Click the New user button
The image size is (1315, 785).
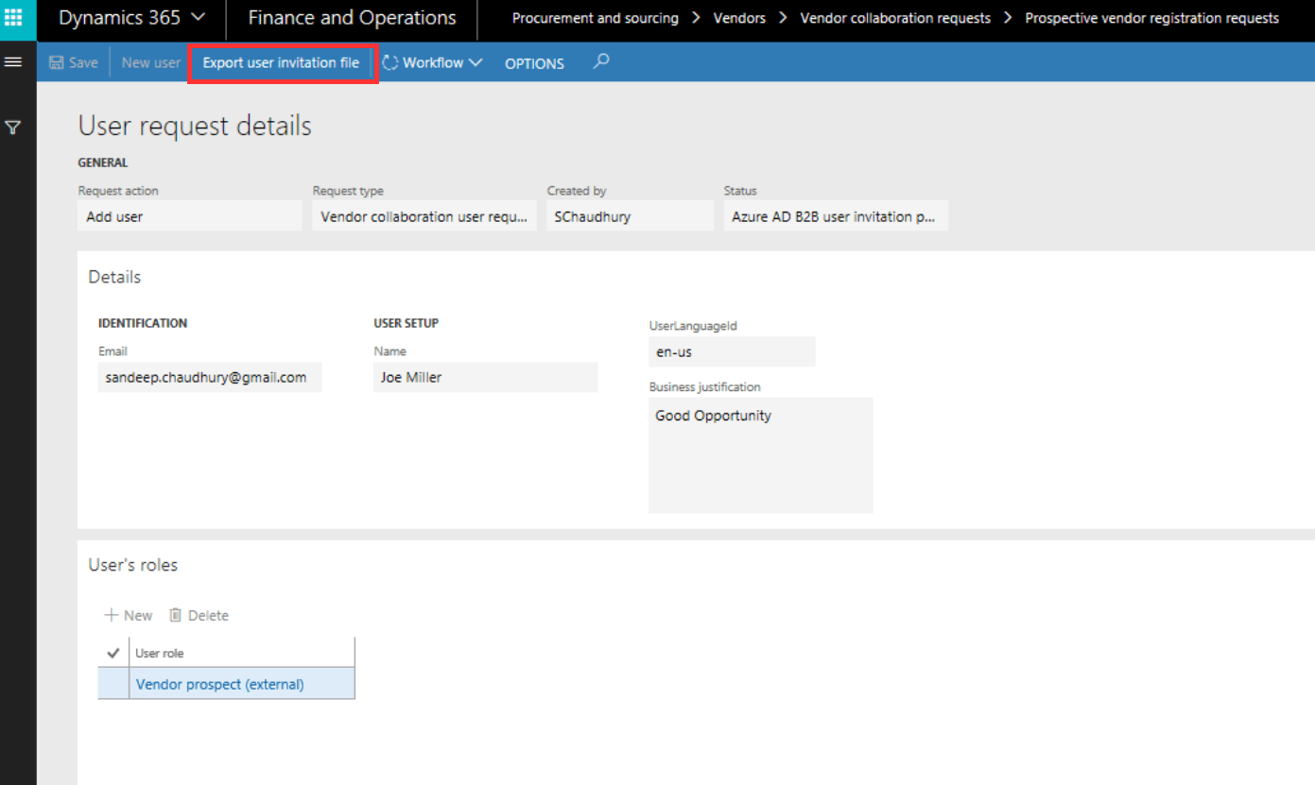tap(149, 62)
